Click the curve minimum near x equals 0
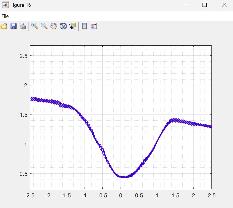This screenshot has height=208, width=233. tap(124, 177)
